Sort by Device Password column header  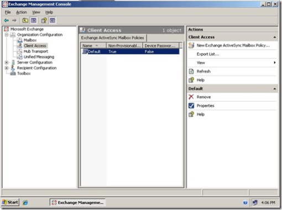(161, 45)
